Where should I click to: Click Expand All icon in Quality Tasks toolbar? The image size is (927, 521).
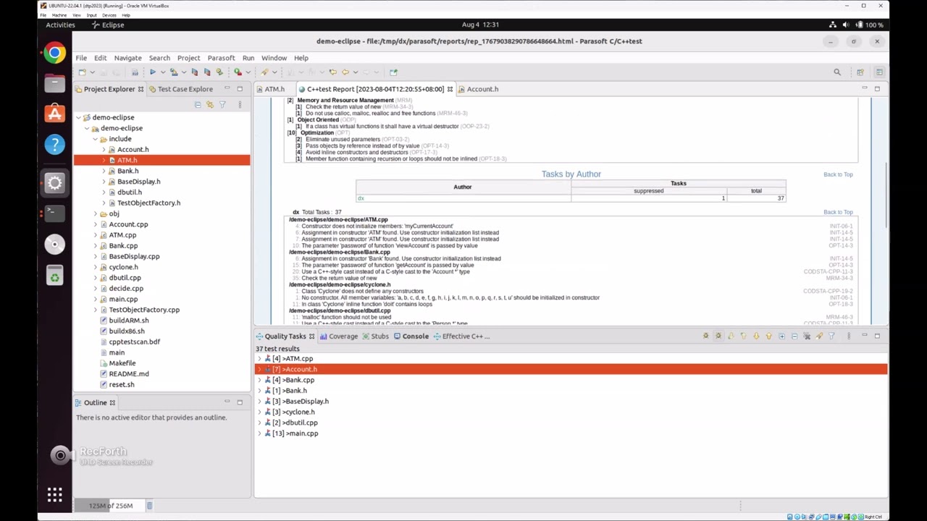click(x=781, y=336)
